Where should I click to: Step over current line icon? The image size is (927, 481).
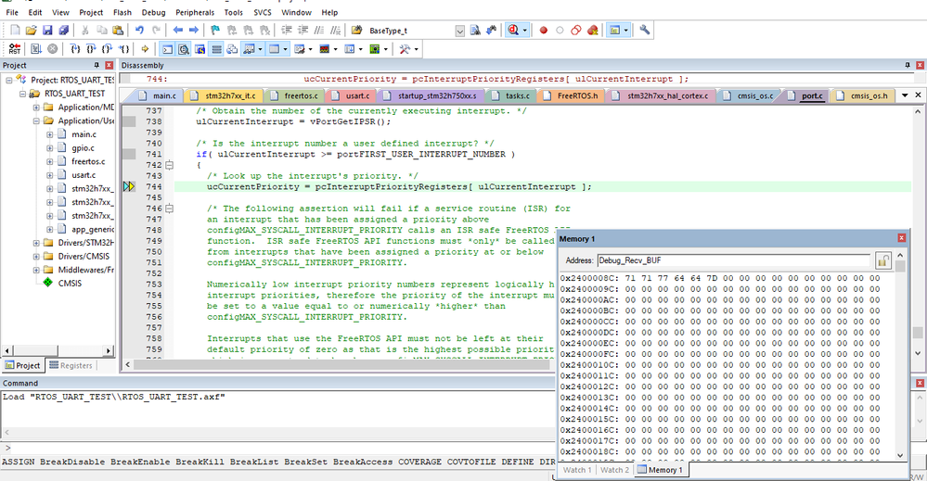pyautogui.click(x=90, y=49)
